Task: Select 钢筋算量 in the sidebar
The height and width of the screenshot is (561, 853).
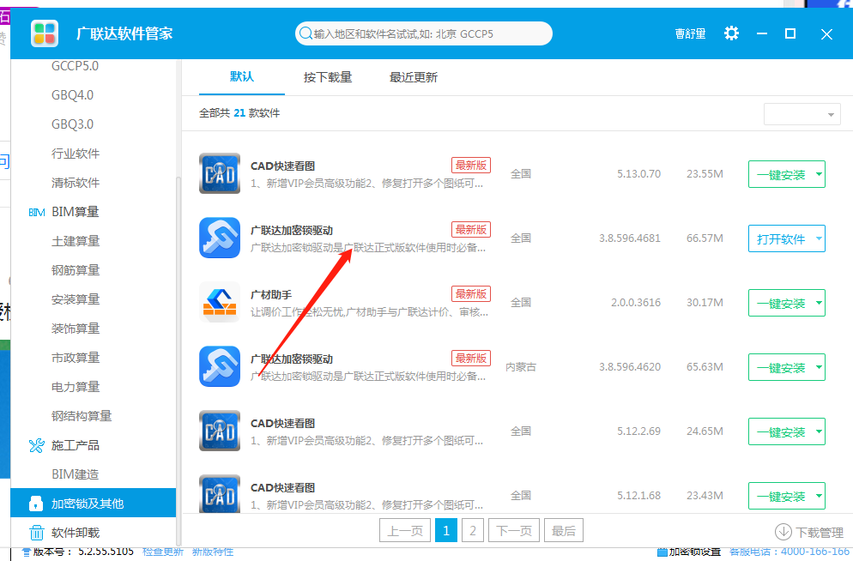Action: point(76,270)
